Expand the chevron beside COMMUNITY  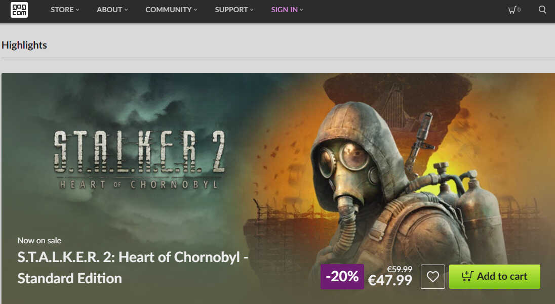pyautogui.click(x=195, y=10)
